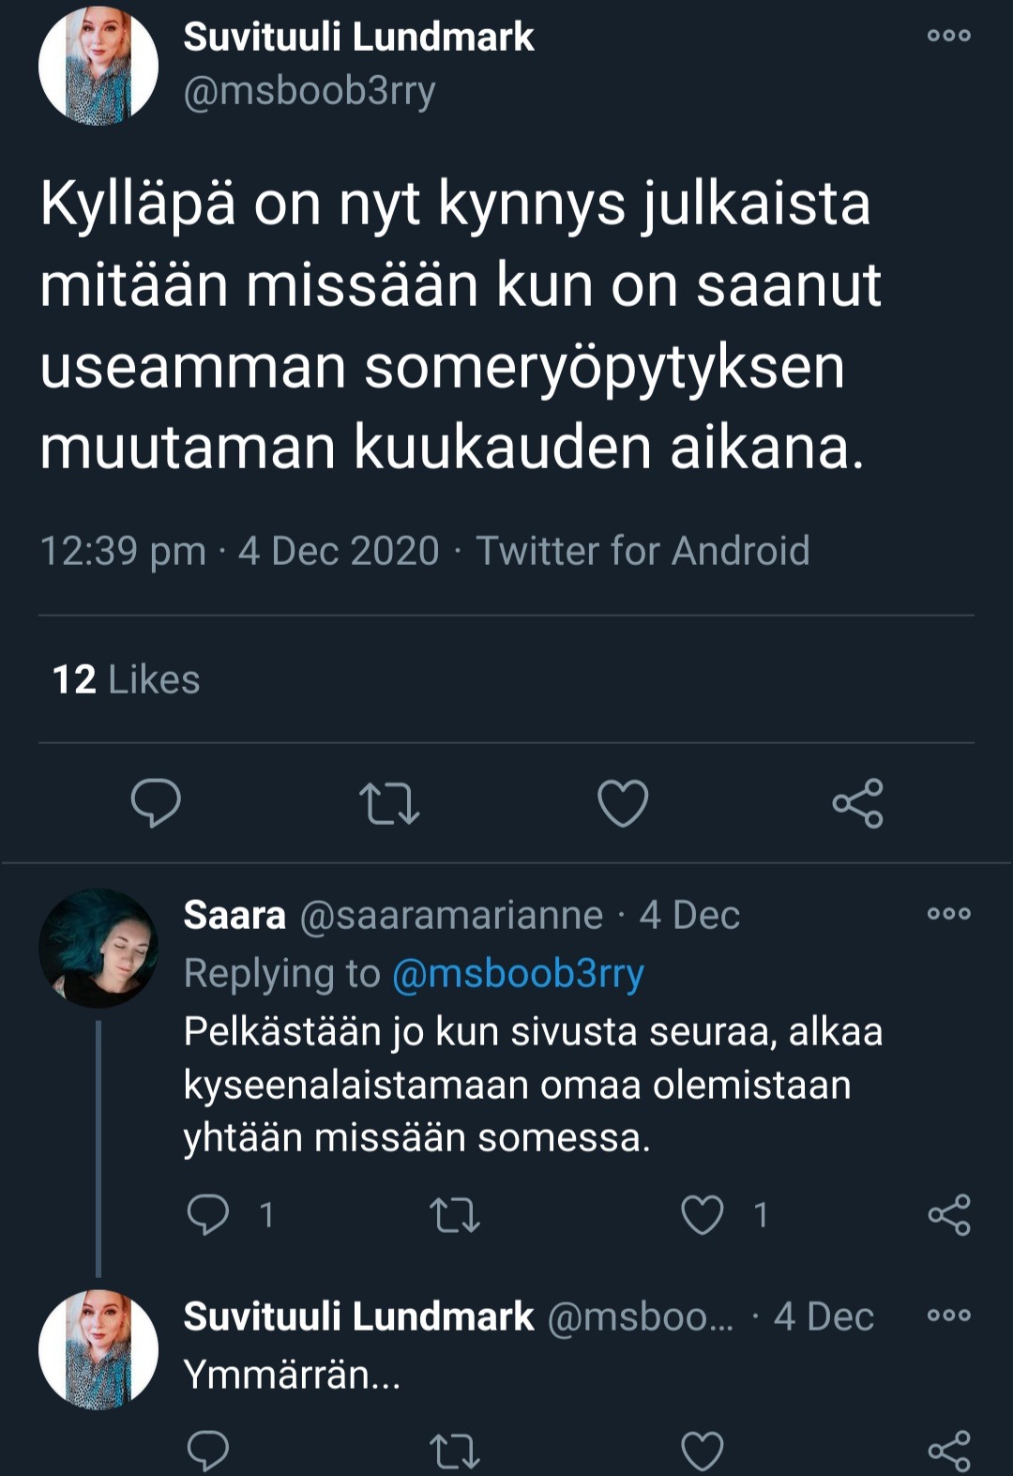Retweet Saara's reply

(x=455, y=1215)
